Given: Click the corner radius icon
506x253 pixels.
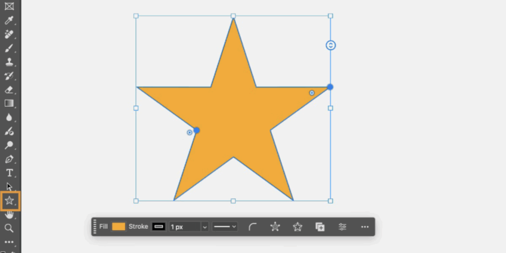Looking at the screenshot, I should pos(253,227).
